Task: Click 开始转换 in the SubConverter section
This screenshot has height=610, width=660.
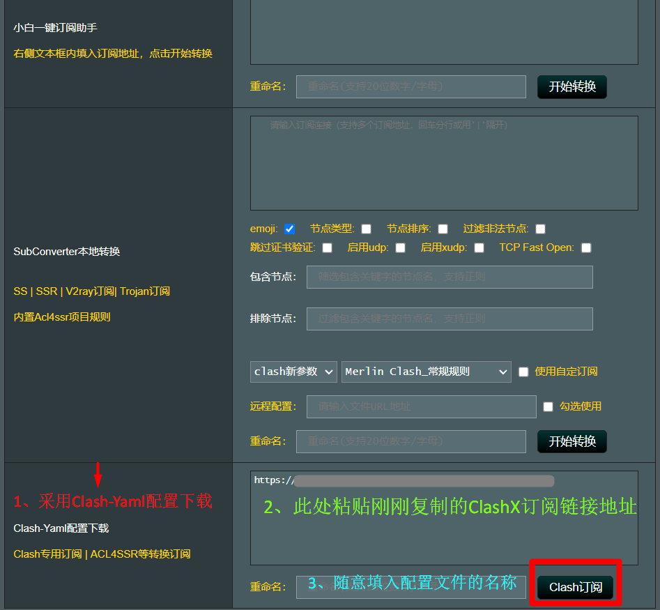Action: [572, 441]
